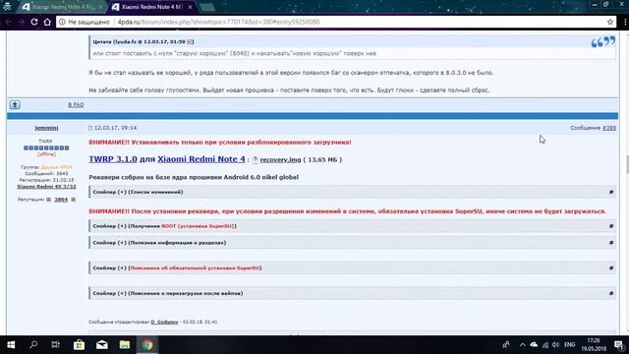Open the TWRP 3.1.0 link
Screen dimensions: 629x354
pyautogui.click(x=113, y=159)
